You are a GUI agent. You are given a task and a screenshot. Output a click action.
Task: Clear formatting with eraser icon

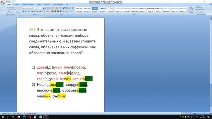pyautogui.click(x=49, y=8)
